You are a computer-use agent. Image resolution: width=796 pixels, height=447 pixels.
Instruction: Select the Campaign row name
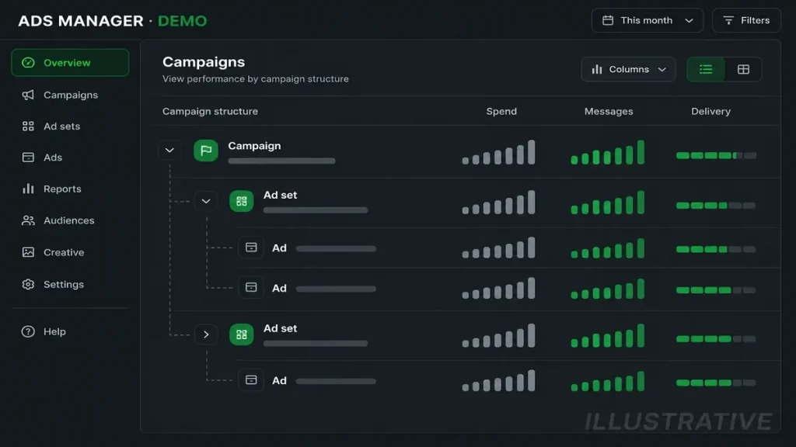point(254,146)
